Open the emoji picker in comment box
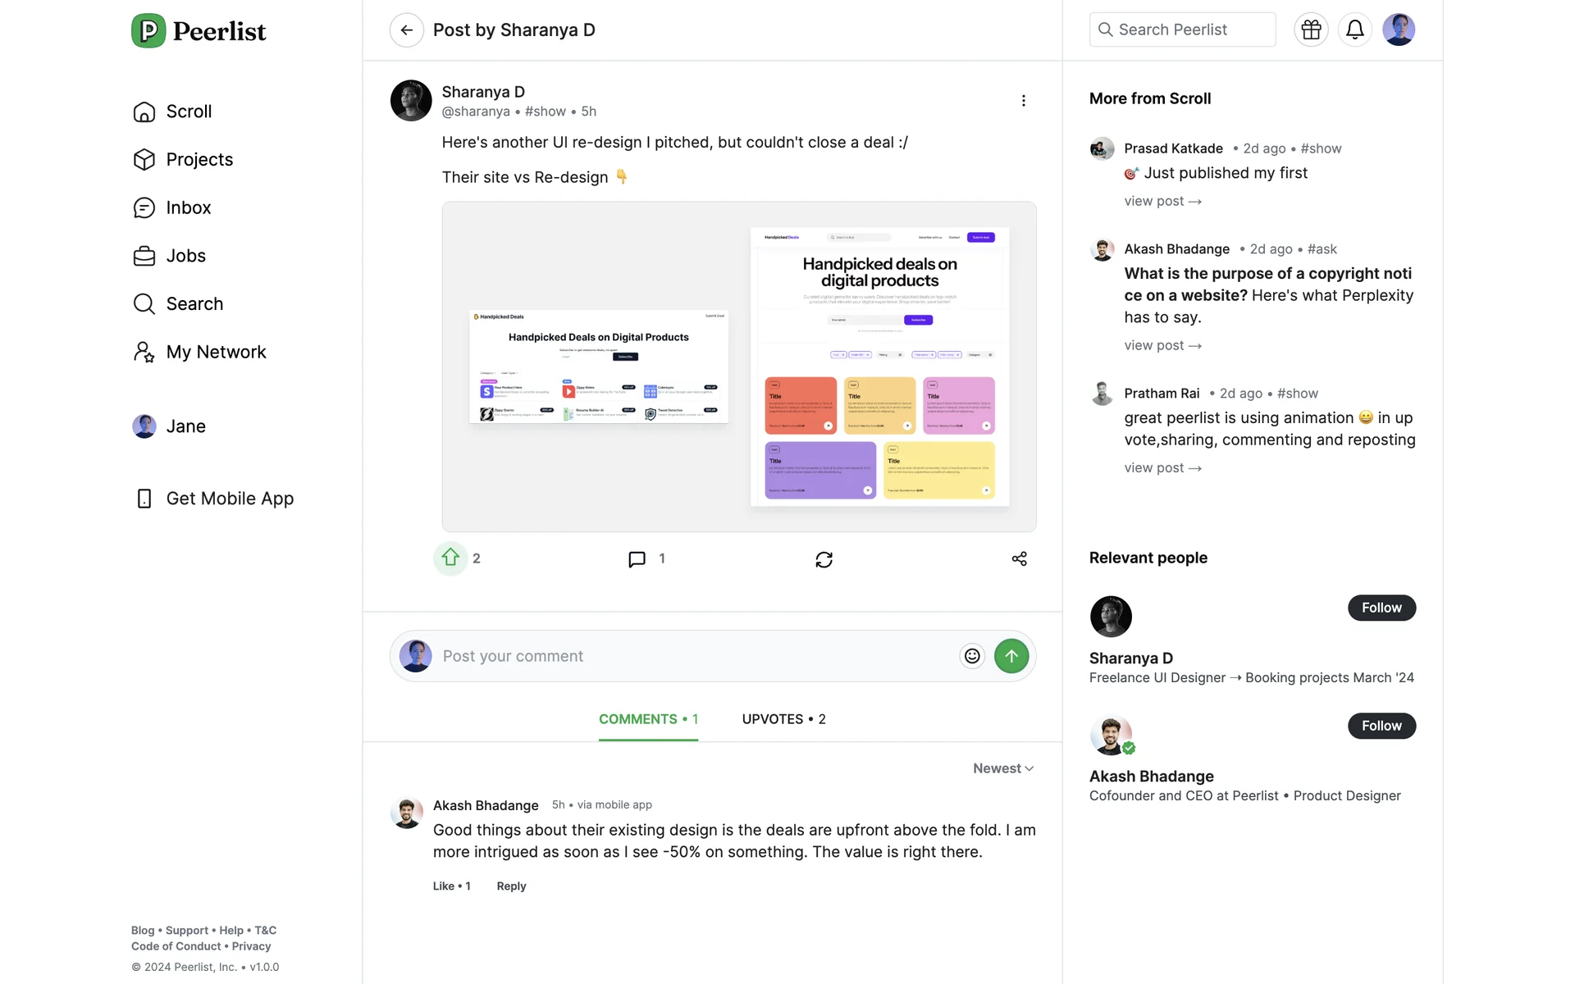1575x984 pixels. [x=971, y=656]
